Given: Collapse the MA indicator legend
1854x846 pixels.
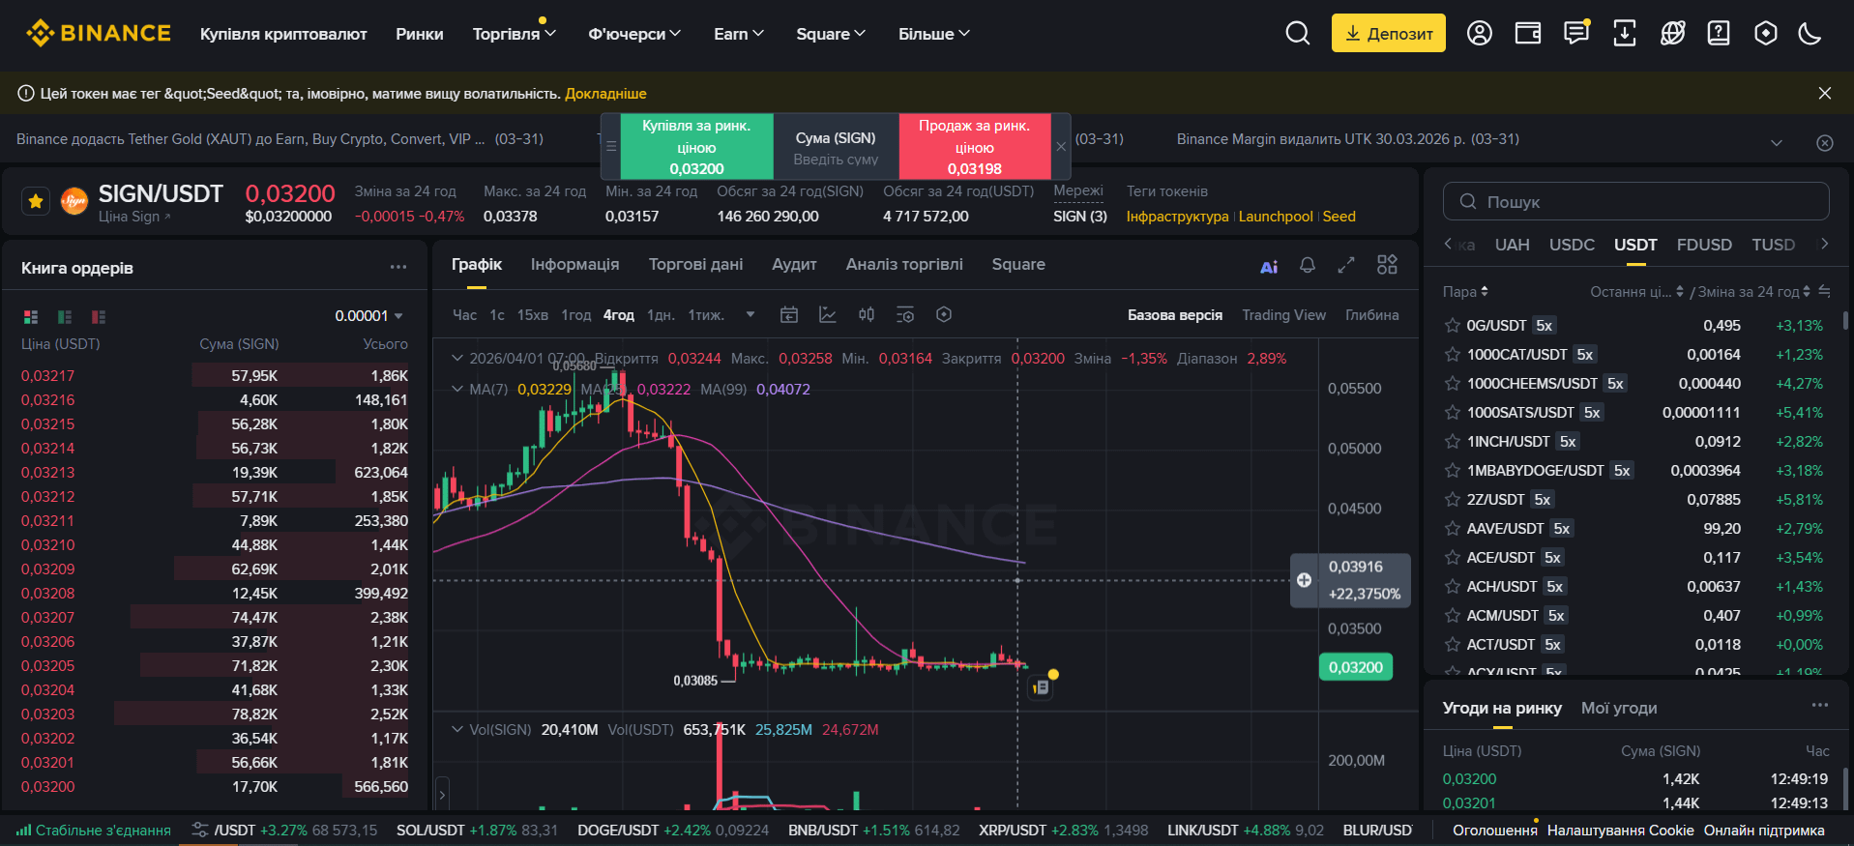Looking at the screenshot, I should click(457, 389).
